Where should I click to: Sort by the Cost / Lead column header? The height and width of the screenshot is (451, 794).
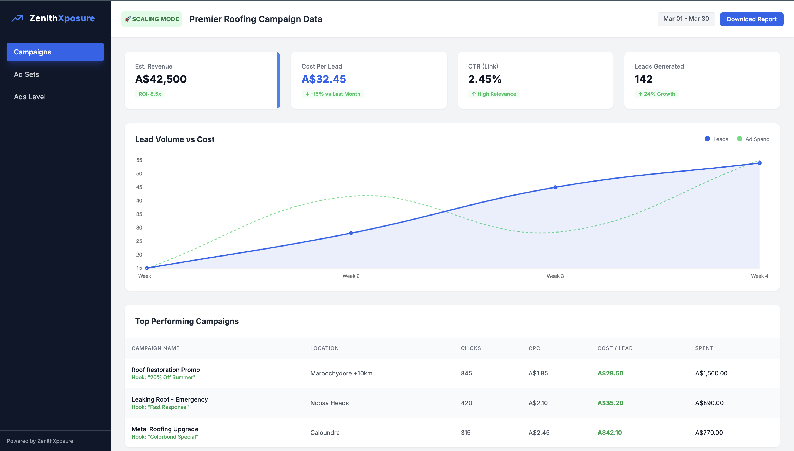click(x=615, y=348)
